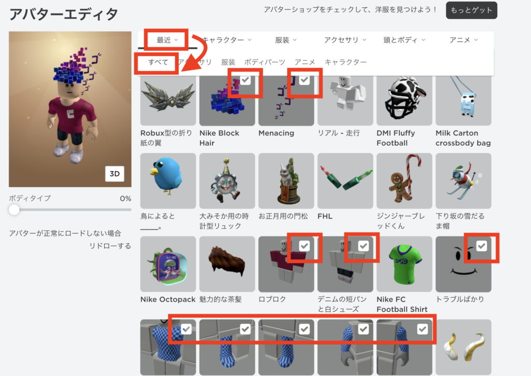This screenshot has width=531, height=376.
Task: Select the brown hair item
Action: 227,264
